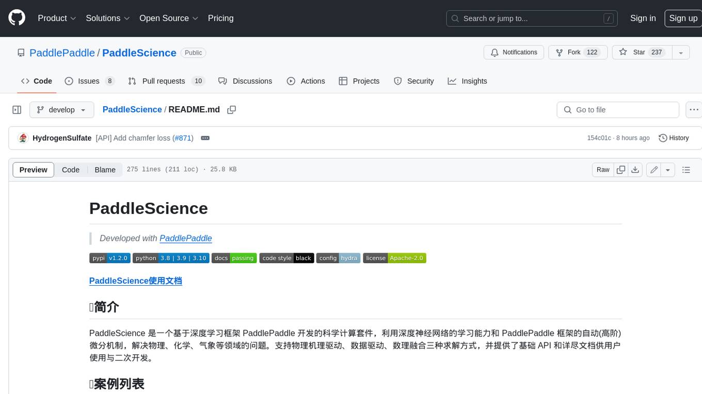Image resolution: width=702 pixels, height=394 pixels.
Task: Open the outline list icon
Action: [x=686, y=170]
